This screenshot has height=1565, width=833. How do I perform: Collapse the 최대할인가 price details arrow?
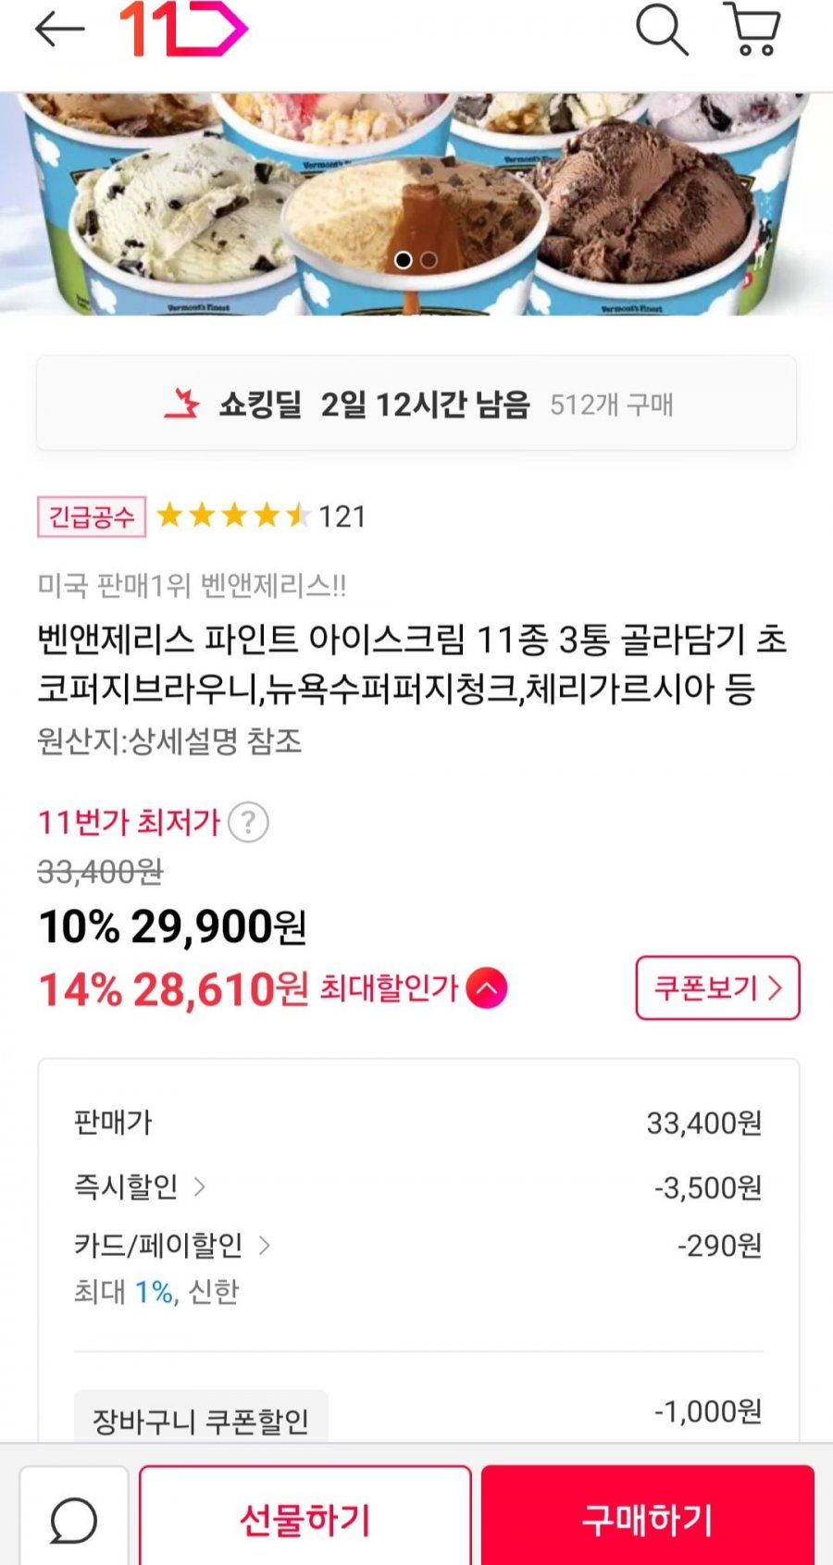[487, 988]
